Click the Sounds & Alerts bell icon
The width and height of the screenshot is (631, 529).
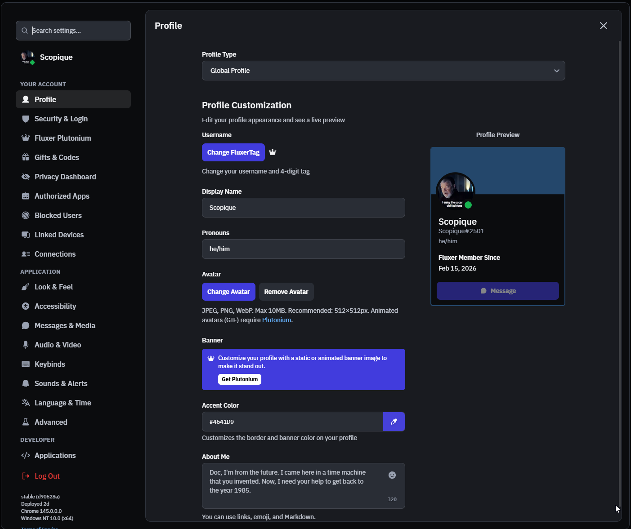(x=26, y=383)
